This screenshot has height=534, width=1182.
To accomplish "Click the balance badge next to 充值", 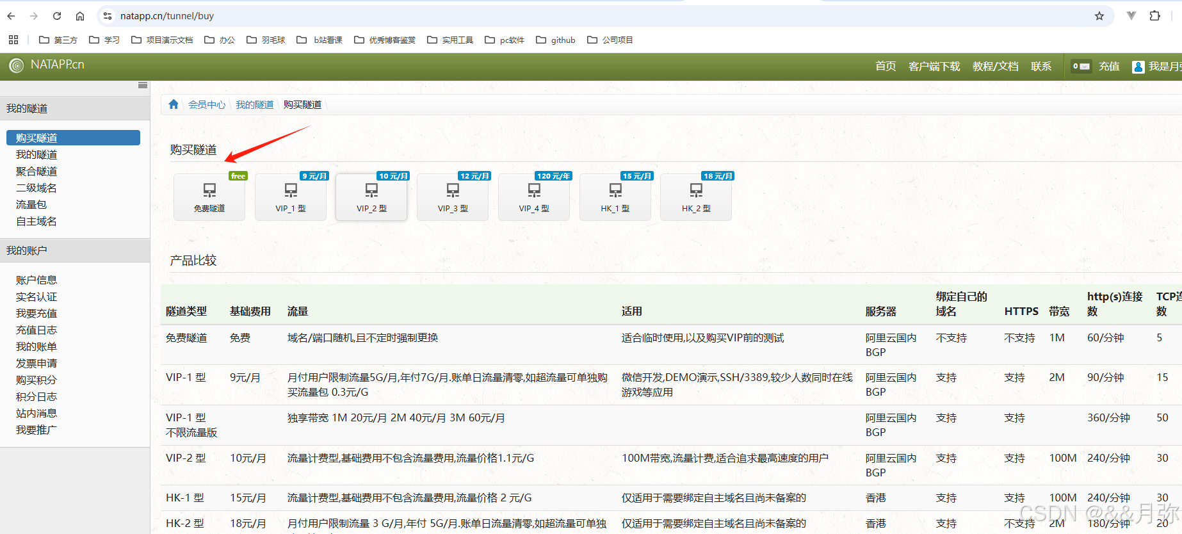I will 1081,66.
